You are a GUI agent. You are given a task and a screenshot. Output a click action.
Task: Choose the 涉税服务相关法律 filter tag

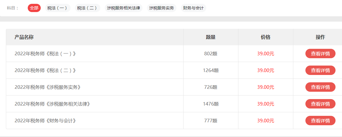(x=123, y=8)
